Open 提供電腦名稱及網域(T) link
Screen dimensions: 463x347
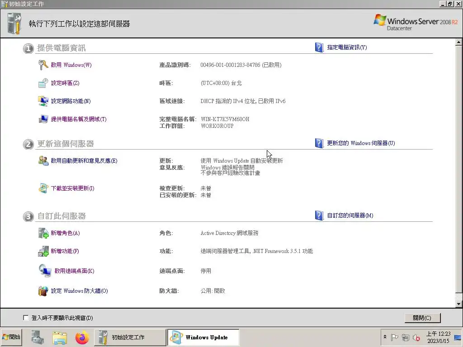coord(79,119)
